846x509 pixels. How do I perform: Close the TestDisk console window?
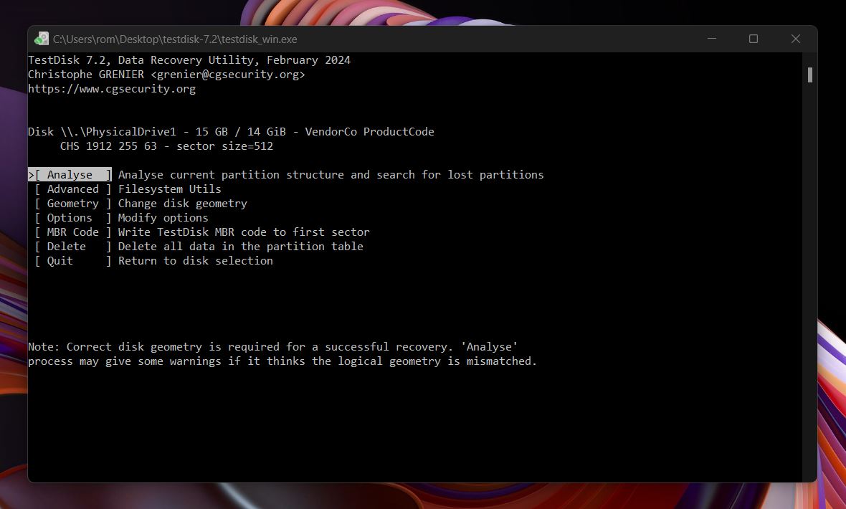(x=795, y=39)
